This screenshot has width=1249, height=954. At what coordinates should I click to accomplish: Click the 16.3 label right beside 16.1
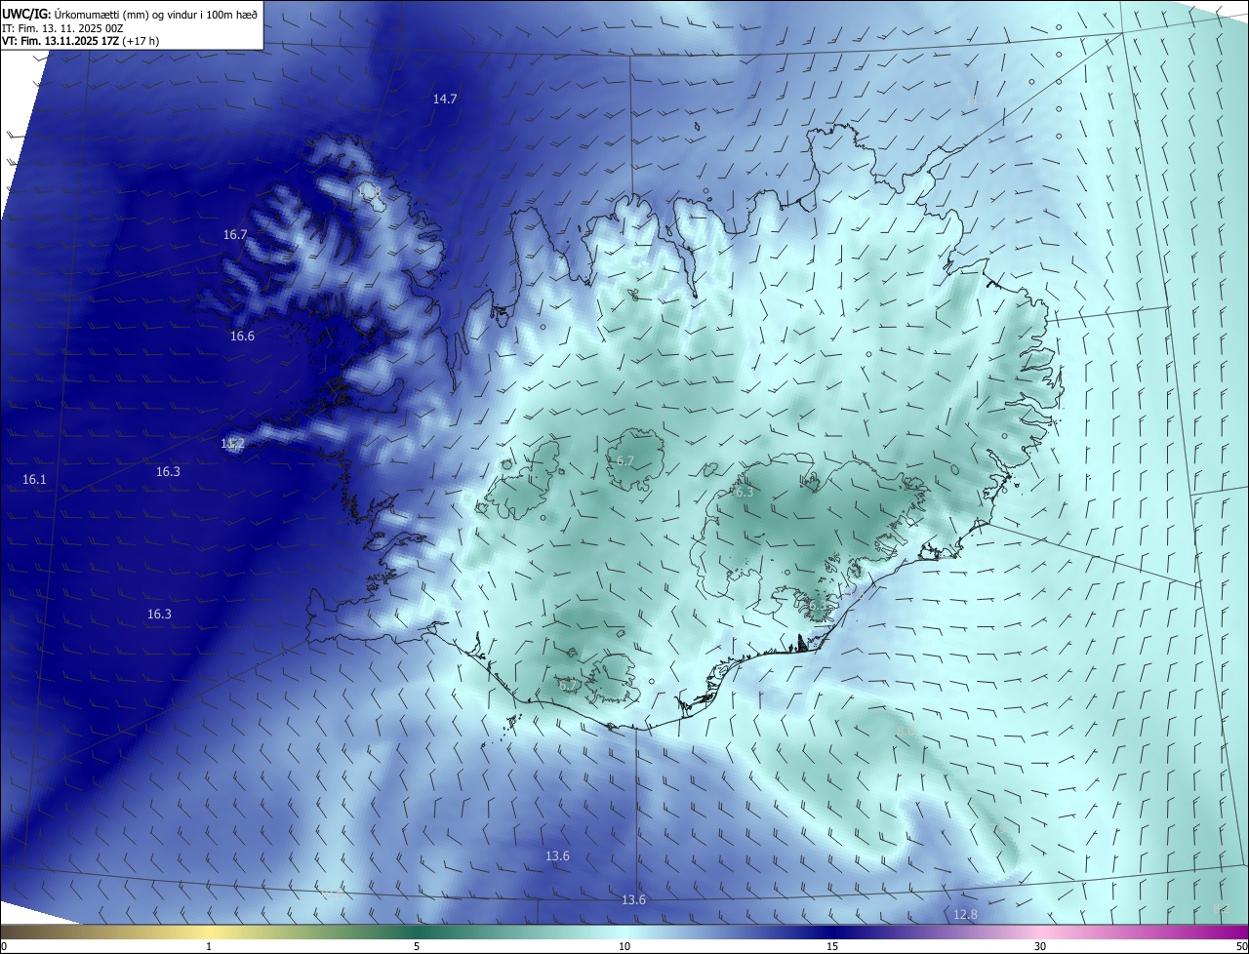[168, 471]
